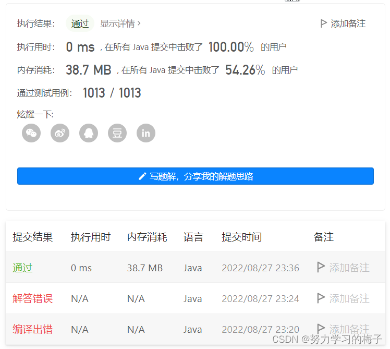Click 0 ms cell in submissions table

(x=81, y=268)
